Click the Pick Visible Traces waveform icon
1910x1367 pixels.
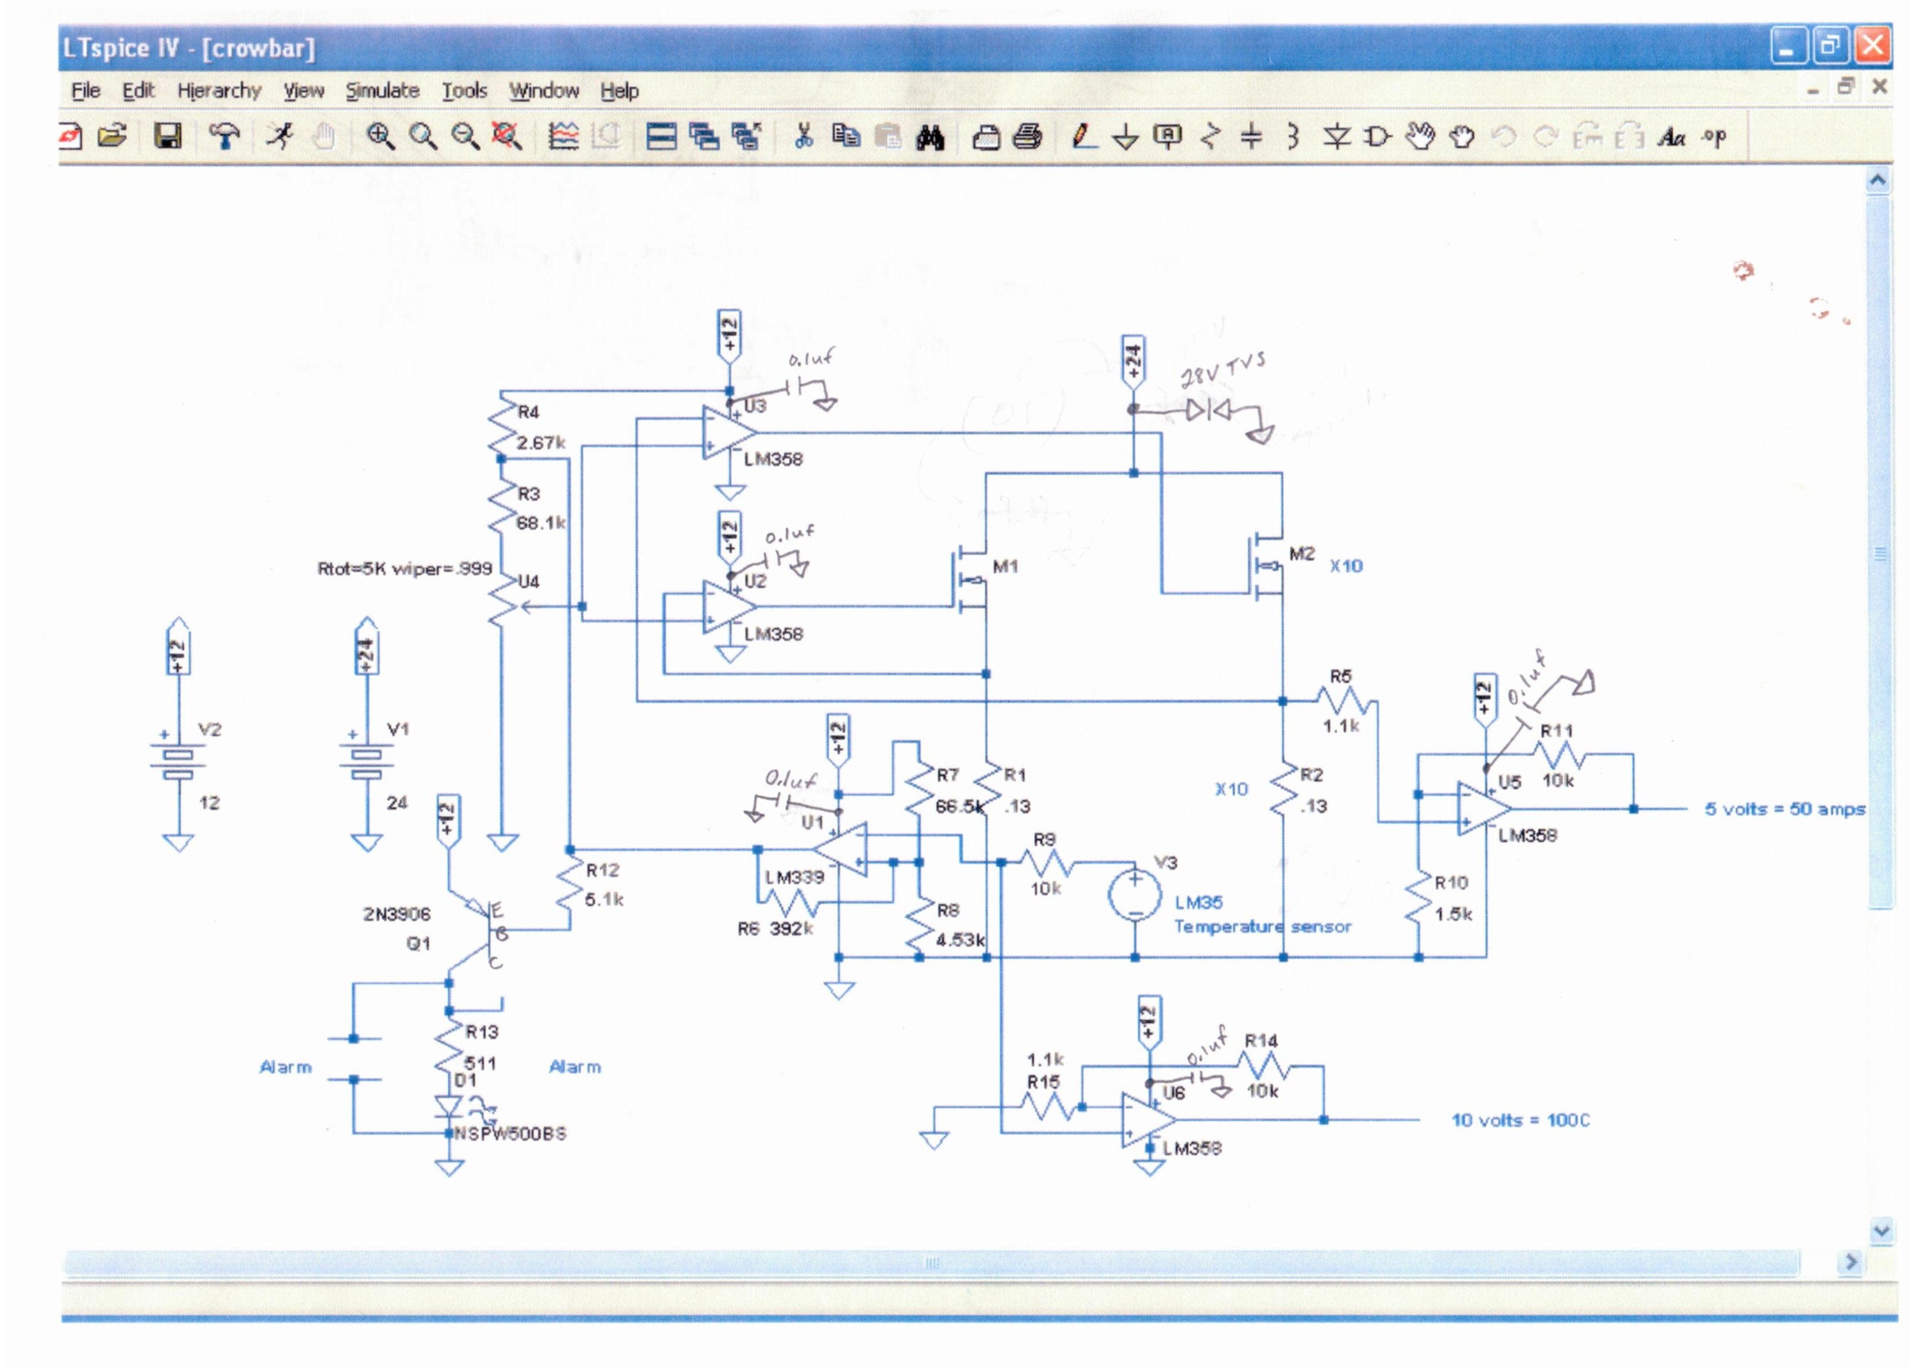tap(563, 136)
